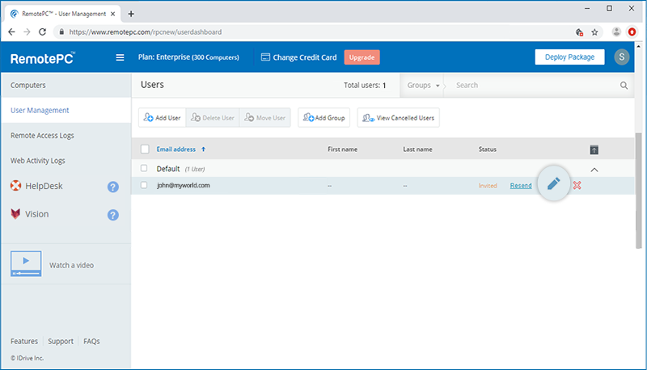Click the Vision fox icon
This screenshot has height=370, width=647.
click(15, 213)
